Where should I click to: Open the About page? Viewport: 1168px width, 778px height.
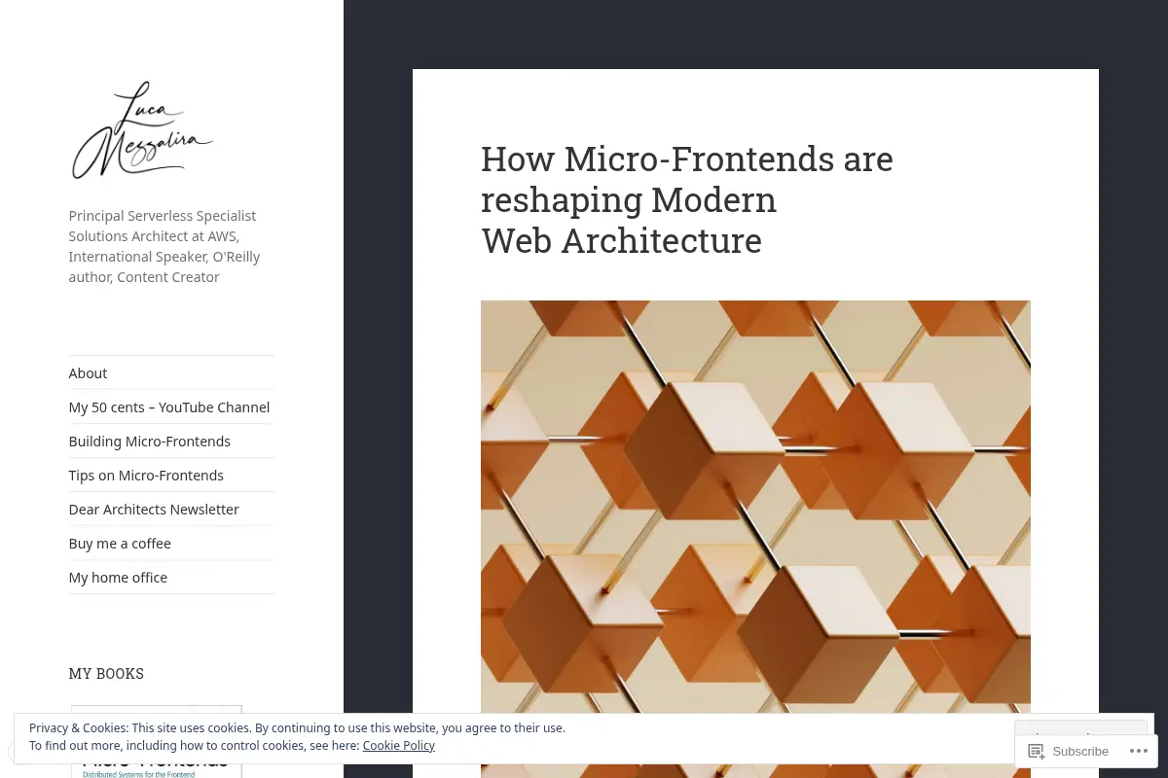pos(88,373)
